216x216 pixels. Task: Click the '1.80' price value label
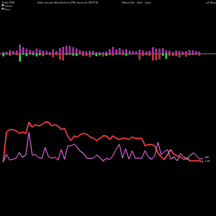click(207, 161)
